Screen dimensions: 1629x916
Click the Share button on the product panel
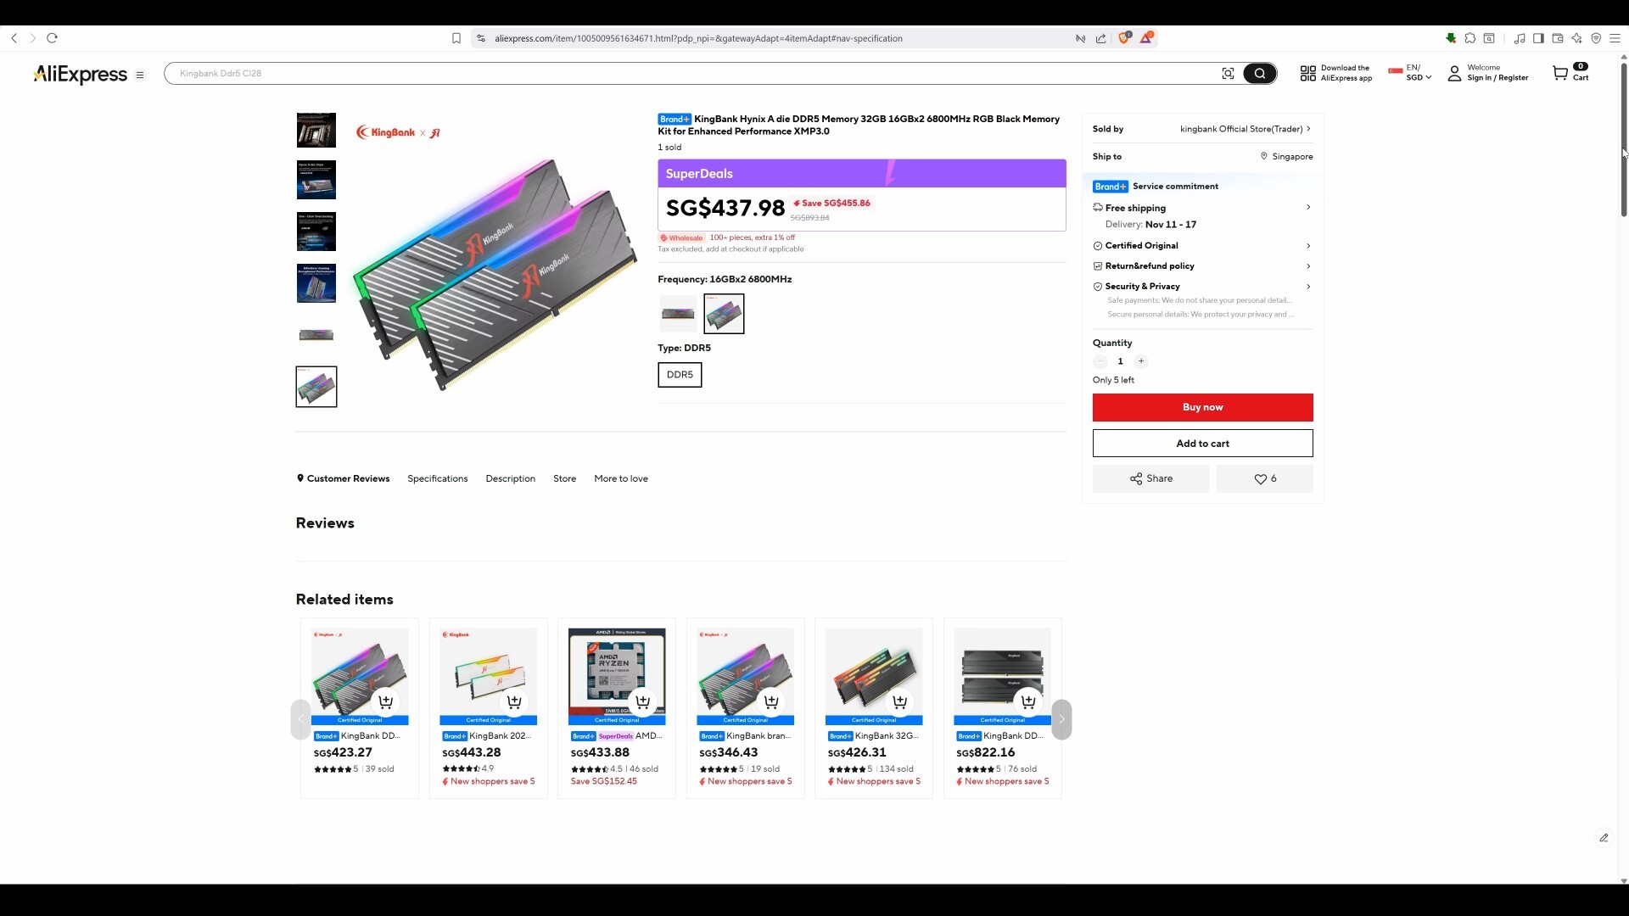click(1150, 478)
